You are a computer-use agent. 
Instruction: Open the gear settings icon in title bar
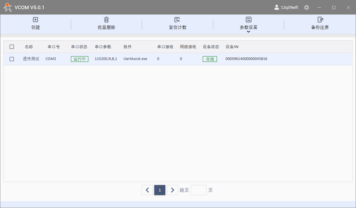click(x=307, y=8)
